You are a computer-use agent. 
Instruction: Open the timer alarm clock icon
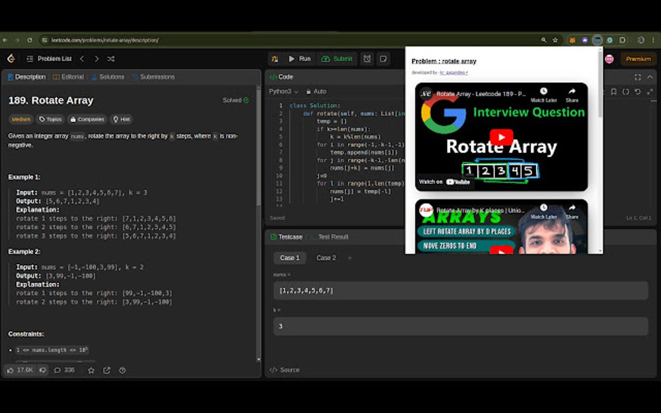coord(367,59)
